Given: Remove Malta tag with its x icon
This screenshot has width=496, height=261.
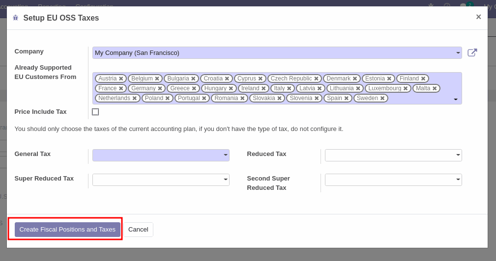Looking at the screenshot, I should [435, 88].
